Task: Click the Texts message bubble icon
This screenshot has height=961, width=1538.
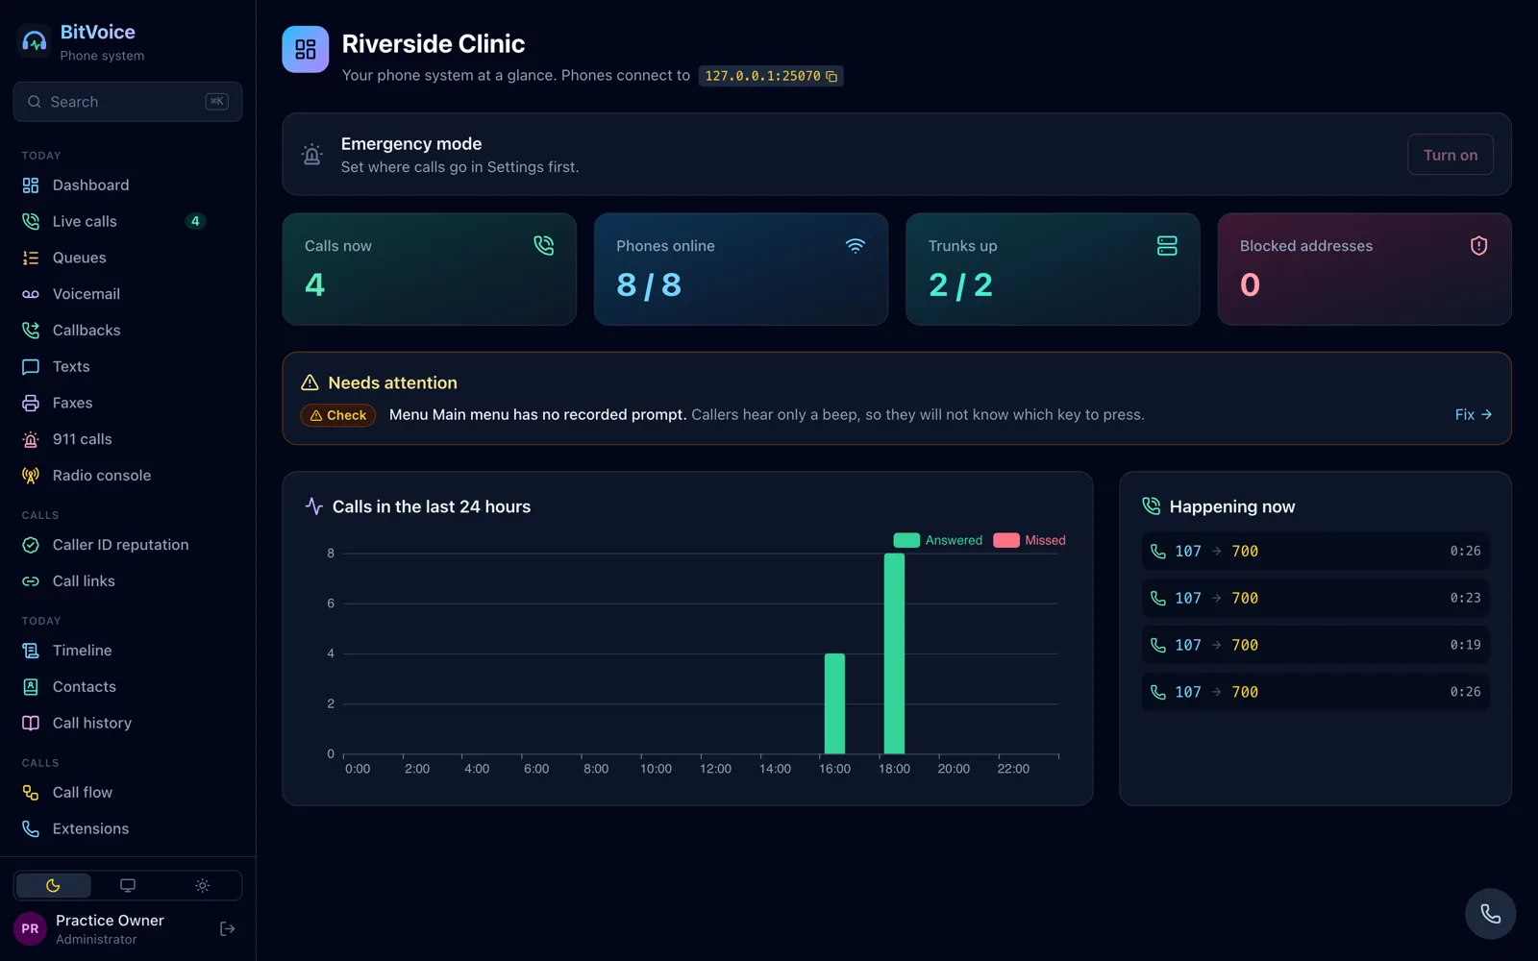Action: pyautogui.click(x=31, y=367)
